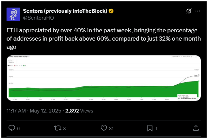Open the 11:17 AM May 12, 2025 timestamp
This screenshot has height=139, width=208.
(34, 111)
